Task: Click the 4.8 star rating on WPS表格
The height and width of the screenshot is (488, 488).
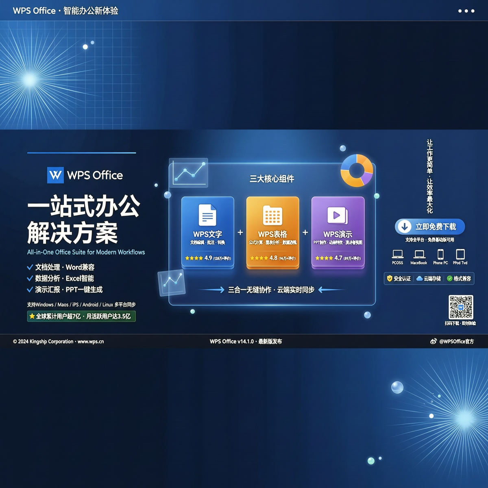Action: click(272, 258)
